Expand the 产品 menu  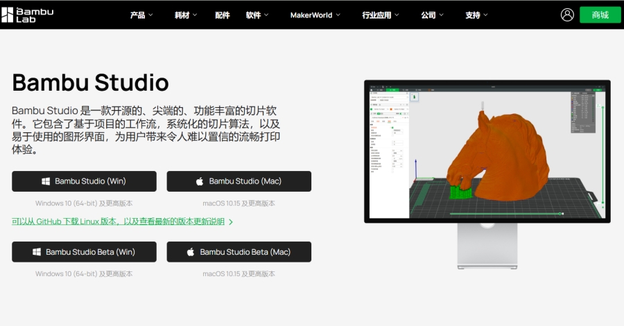point(141,15)
